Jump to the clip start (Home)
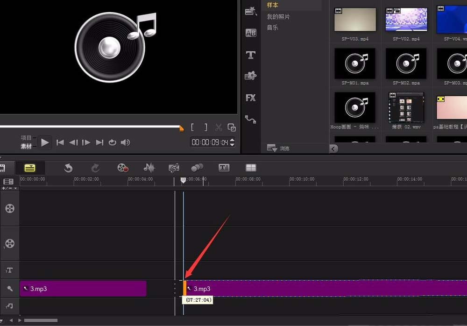 (x=60, y=143)
